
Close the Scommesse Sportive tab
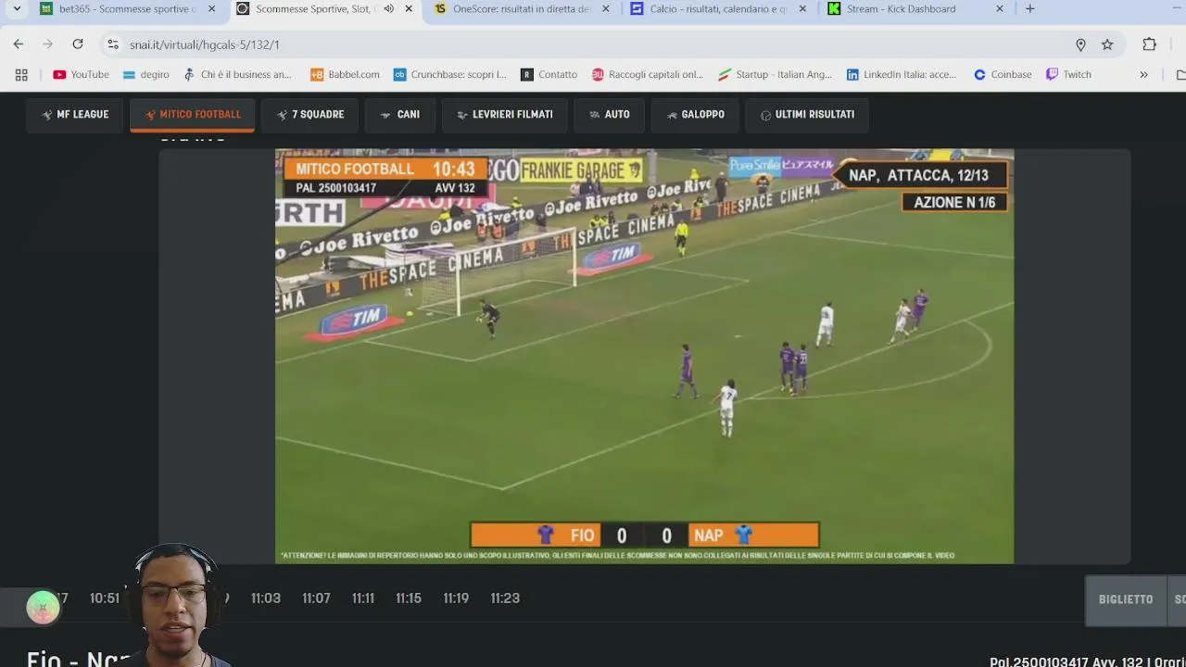[x=409, y=8]
